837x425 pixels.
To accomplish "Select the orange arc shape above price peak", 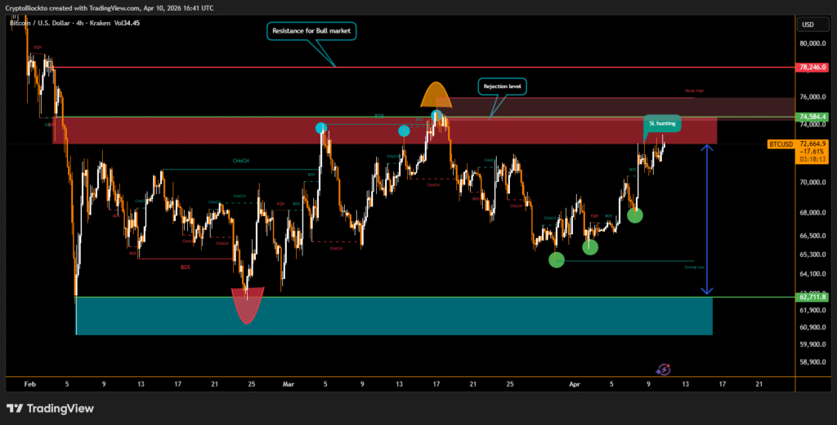I will click(x=436, y=94).
